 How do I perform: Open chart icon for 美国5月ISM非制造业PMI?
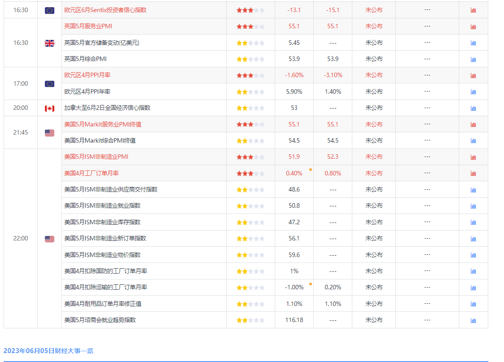[x=473, y=157]
